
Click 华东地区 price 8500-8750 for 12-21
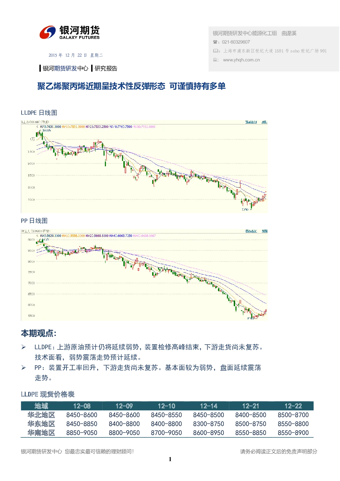pos(251,424)
